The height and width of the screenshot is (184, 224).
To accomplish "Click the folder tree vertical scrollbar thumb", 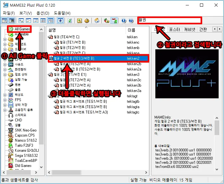I will tap(41, 88).
